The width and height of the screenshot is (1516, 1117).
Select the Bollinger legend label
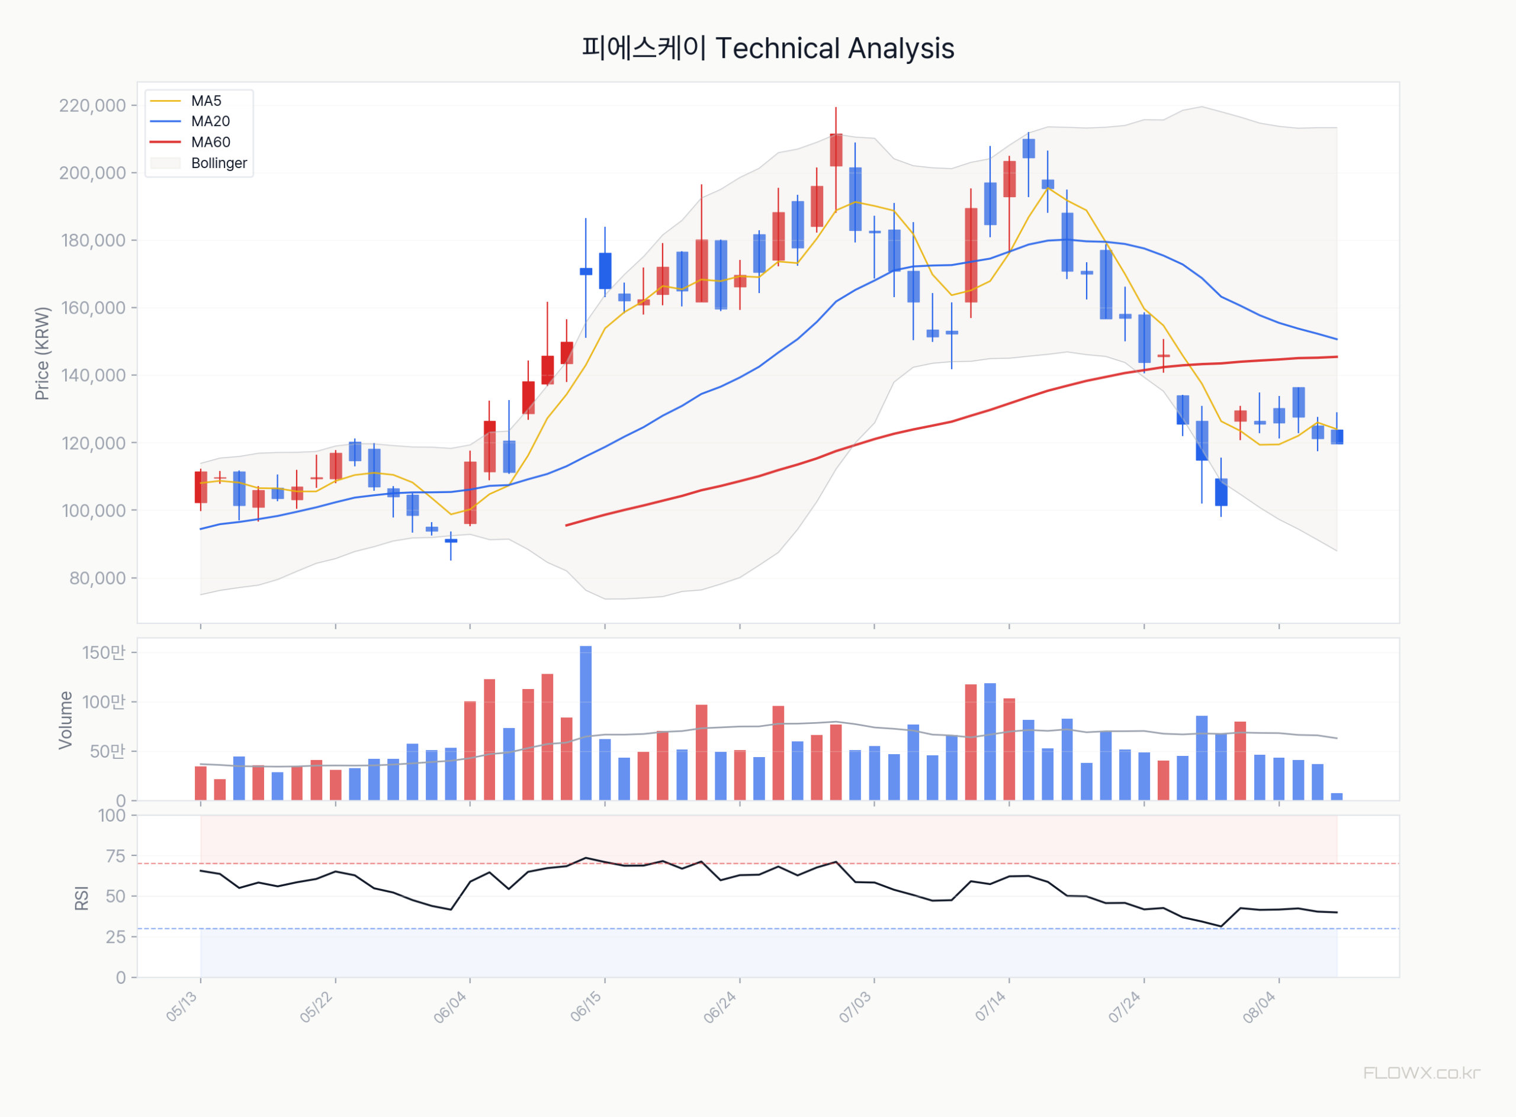tap(219, 163)
